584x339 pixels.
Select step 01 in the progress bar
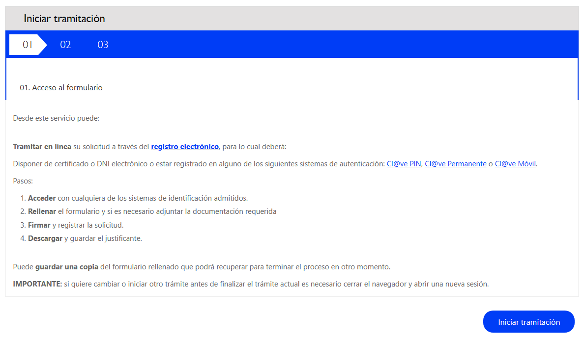(x=28, y=45)
